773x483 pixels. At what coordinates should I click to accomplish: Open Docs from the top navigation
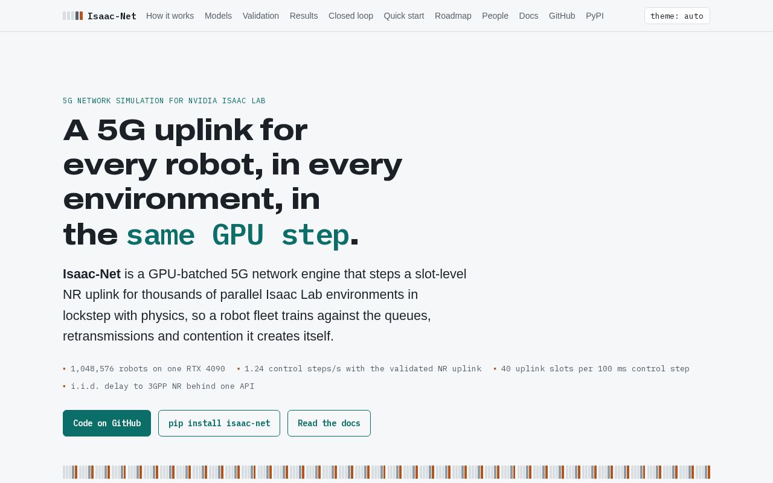528,16
